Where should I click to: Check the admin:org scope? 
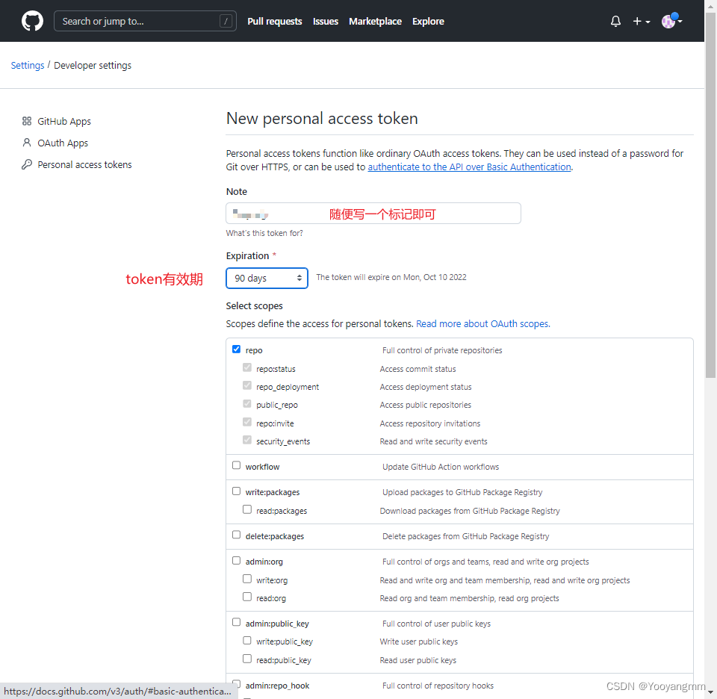[x=237, y=561]
